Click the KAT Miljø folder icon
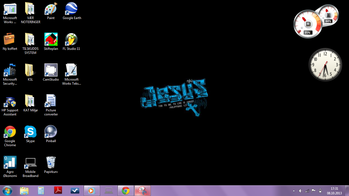 [30, 102]
